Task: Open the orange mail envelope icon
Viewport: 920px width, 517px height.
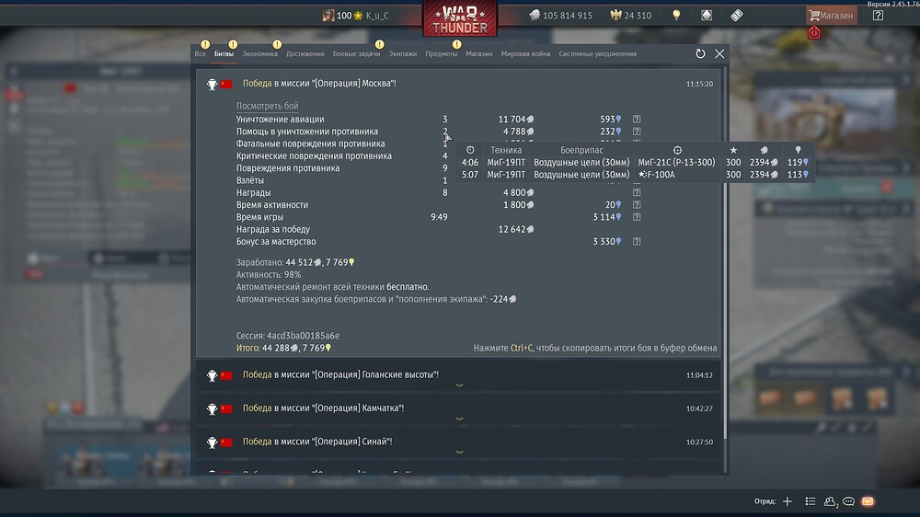Action: 868,501
